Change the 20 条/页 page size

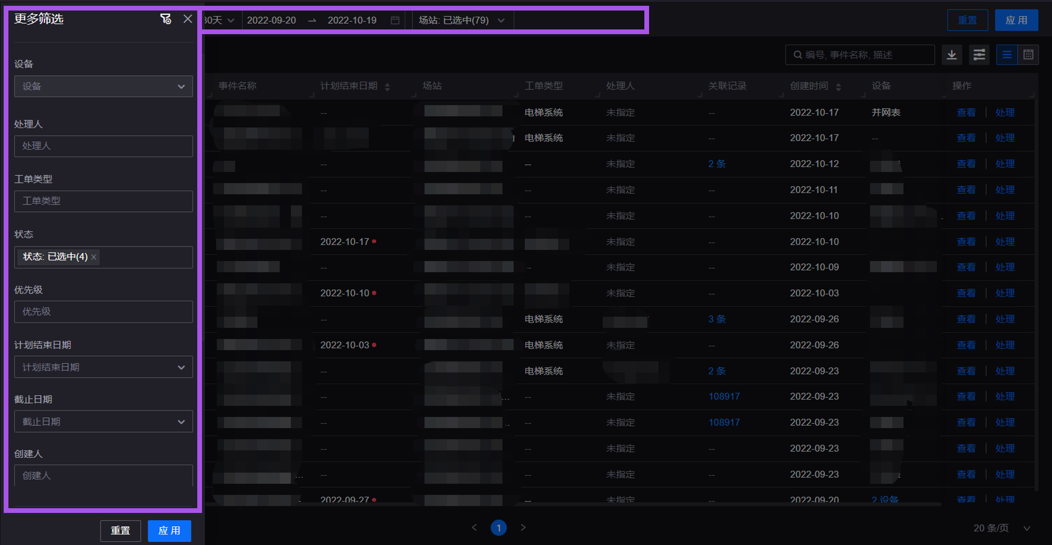[1001, 528]
